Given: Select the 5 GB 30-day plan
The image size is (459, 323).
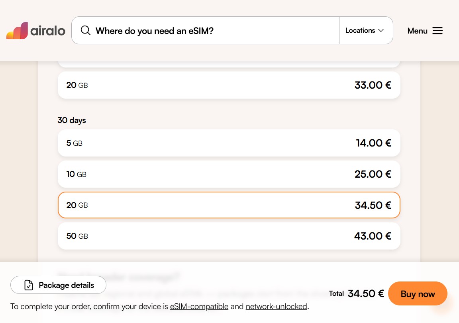Looking at the screenshot, I should click(229, 143).
